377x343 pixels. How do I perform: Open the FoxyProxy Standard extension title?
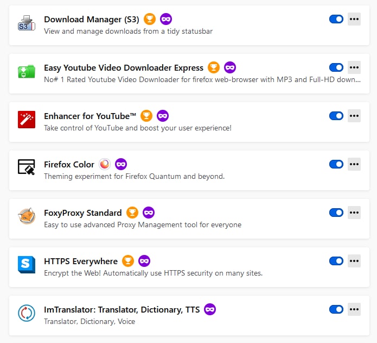coord(82,213)
